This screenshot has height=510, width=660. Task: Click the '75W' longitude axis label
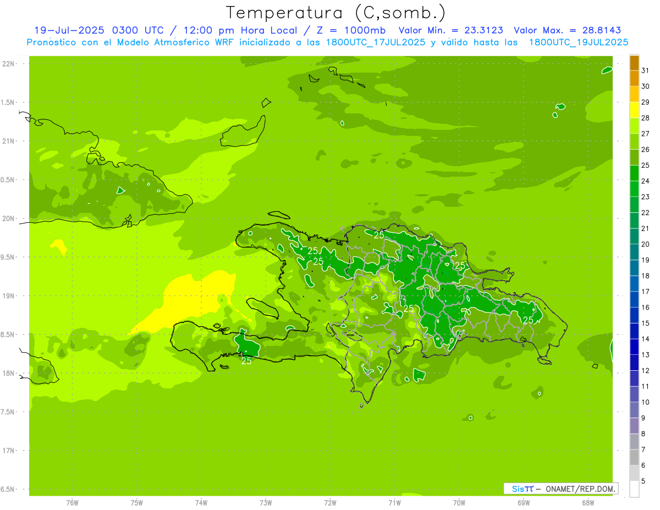pyautogui.click(x=137, y=503)
